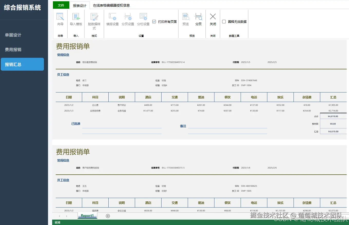
Task: Click hotel amount ¥400.00
Action: click(x=148, y=105)
